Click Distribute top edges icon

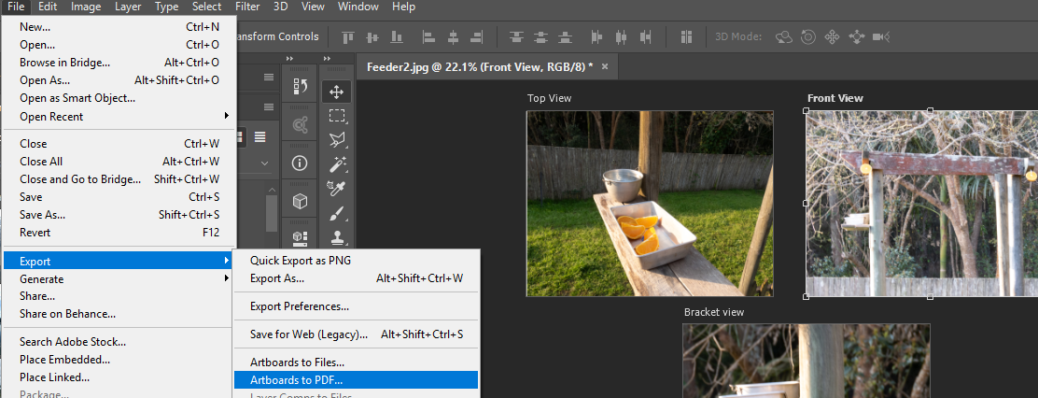[x=516, y=37]
